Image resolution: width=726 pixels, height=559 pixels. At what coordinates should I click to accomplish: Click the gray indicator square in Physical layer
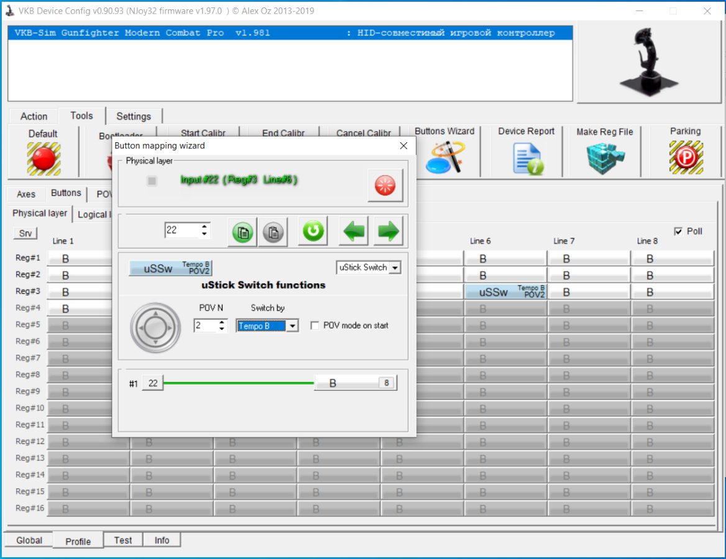click(x=152, y=181)
